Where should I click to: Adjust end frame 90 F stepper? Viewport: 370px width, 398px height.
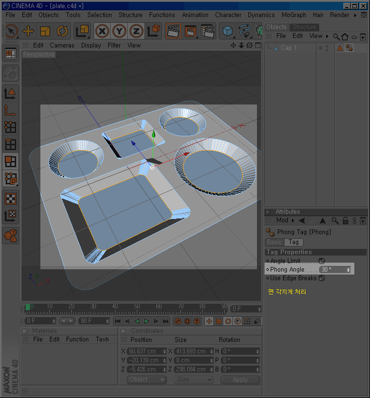coord(107,321)
